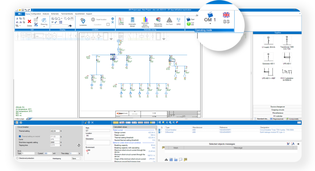Screen dimensions: 315x171
Task: Expand the Outgoing circuits section
Action: click(277, 110)
